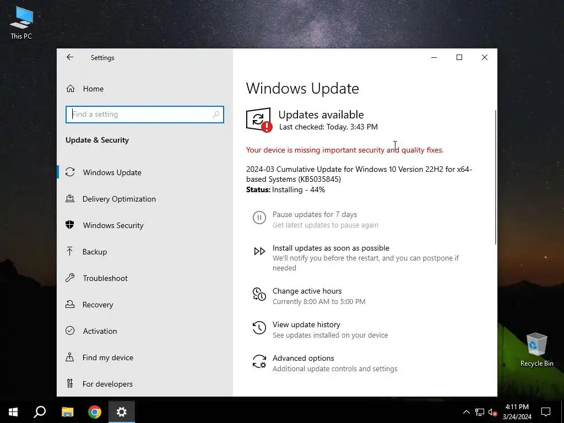
Task: Click the Windows Security shield icon
Action: tap(70, 225)
